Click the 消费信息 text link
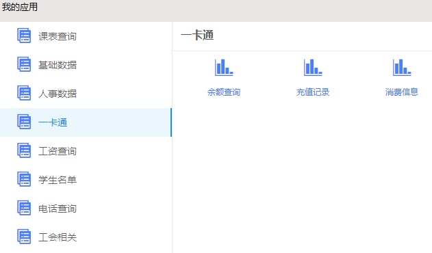 [x=402, y=92]
